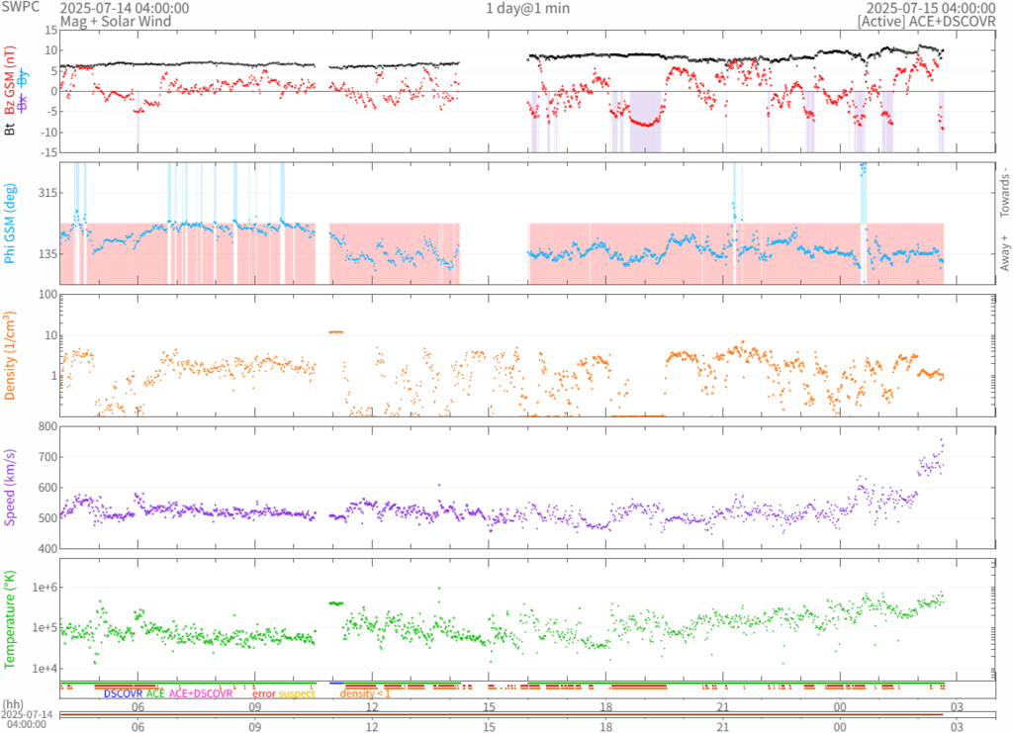
Task: Click the Temperature (°K) axis label
Action: (10, 617)
